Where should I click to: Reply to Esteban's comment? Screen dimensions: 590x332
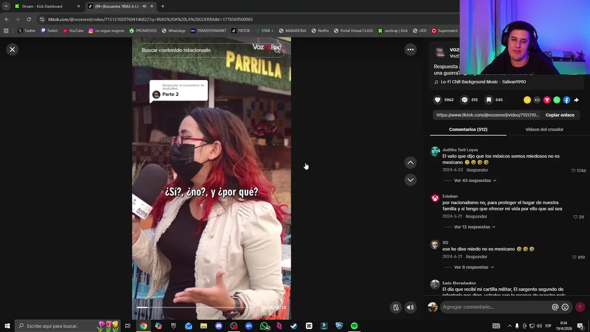[x=476, y=216]
